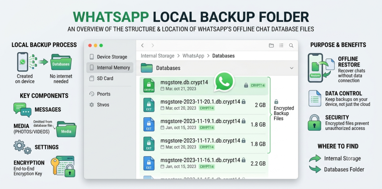
Task: Click the gear icon beside Shvos
Action: [x=92, y=105]
